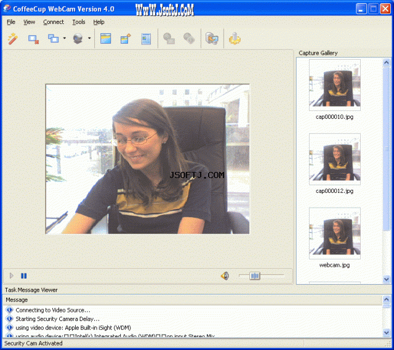
Task: Click info icon beside Connecting to Video Source
Action: point(9,310)
